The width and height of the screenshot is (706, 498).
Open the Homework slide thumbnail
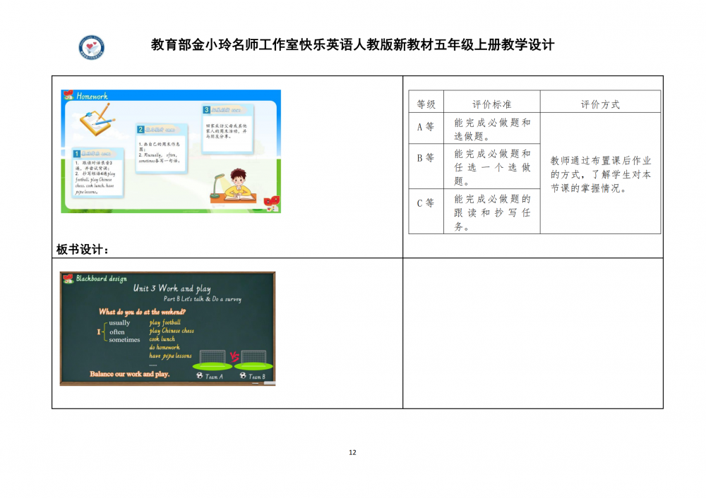click(x=171, y=151)
